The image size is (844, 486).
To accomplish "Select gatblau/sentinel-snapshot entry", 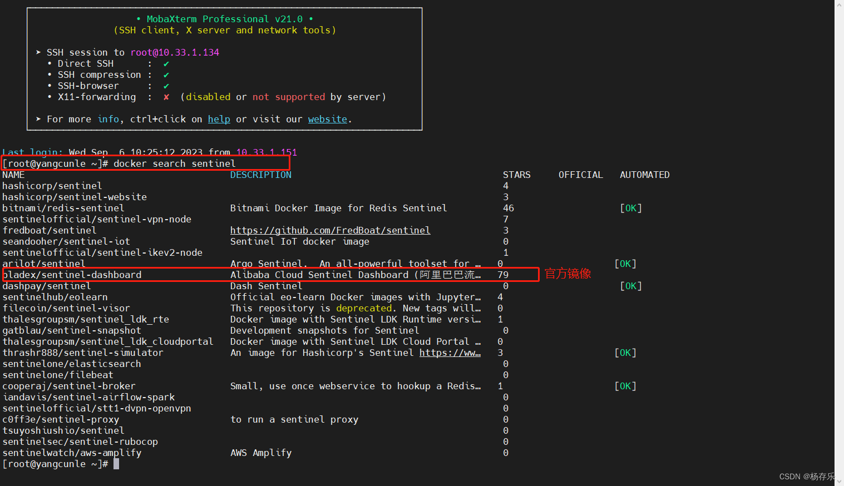I will tap(72, 330).
